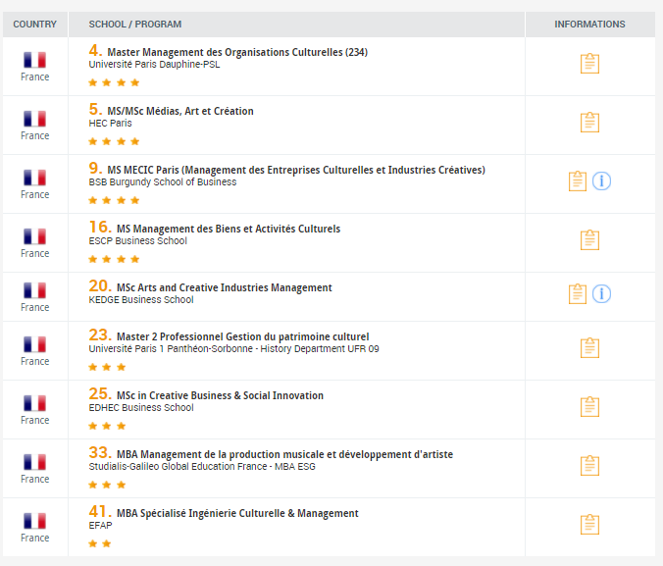This screenshot has width=663, height=566.
Task: Click HEC Paris school name
Action: pyautogui.click(x=110, y=123)
